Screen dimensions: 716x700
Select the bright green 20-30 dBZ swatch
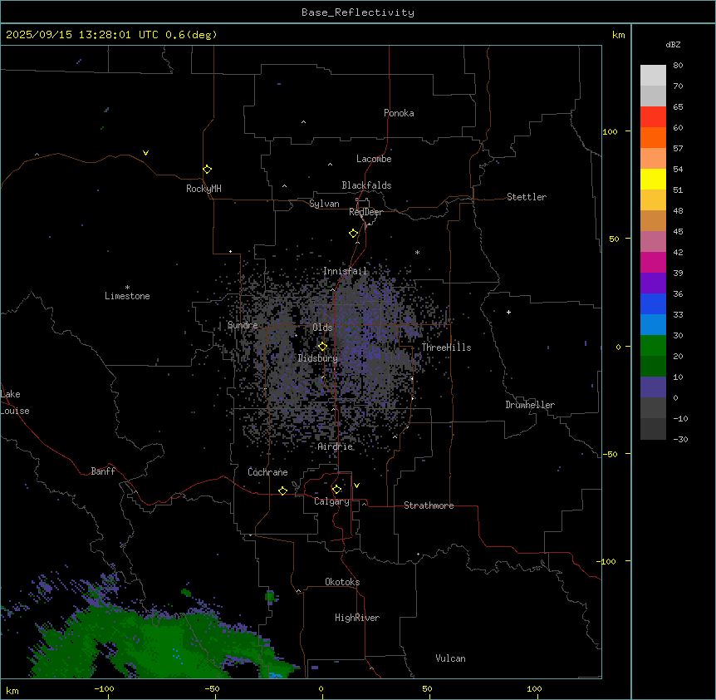653,346
